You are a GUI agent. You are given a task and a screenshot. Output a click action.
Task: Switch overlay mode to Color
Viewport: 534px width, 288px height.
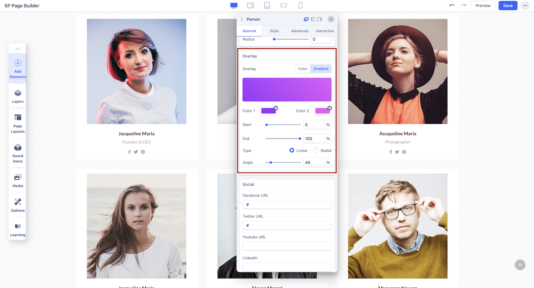[x=303, y=69]
